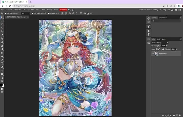This screenshot has width=183, height=117.
Task: Select the Hand tool
Action: [x=2, y=77]
